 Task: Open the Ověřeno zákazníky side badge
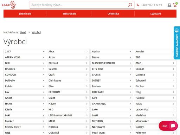(177, 43)
